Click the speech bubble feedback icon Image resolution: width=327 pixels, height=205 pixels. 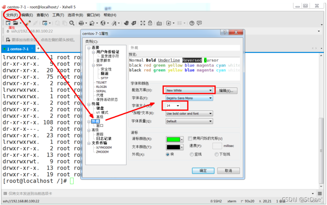tap(199, 23)
